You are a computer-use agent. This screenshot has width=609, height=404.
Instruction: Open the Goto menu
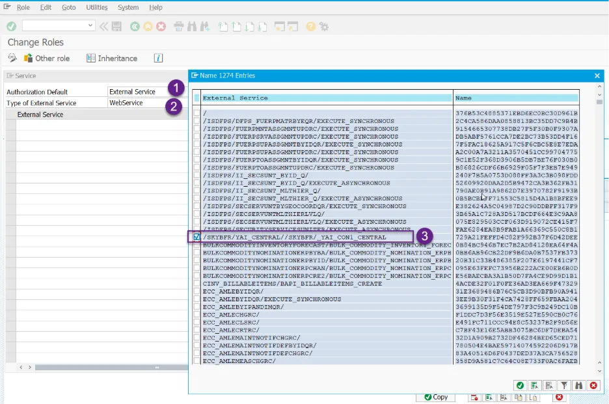[x=69, y=7]
